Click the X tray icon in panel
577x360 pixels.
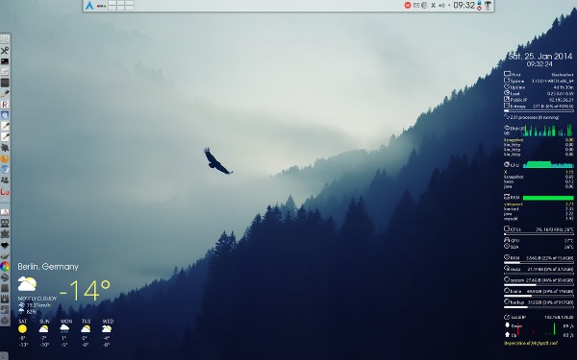(x=433, y=6)
